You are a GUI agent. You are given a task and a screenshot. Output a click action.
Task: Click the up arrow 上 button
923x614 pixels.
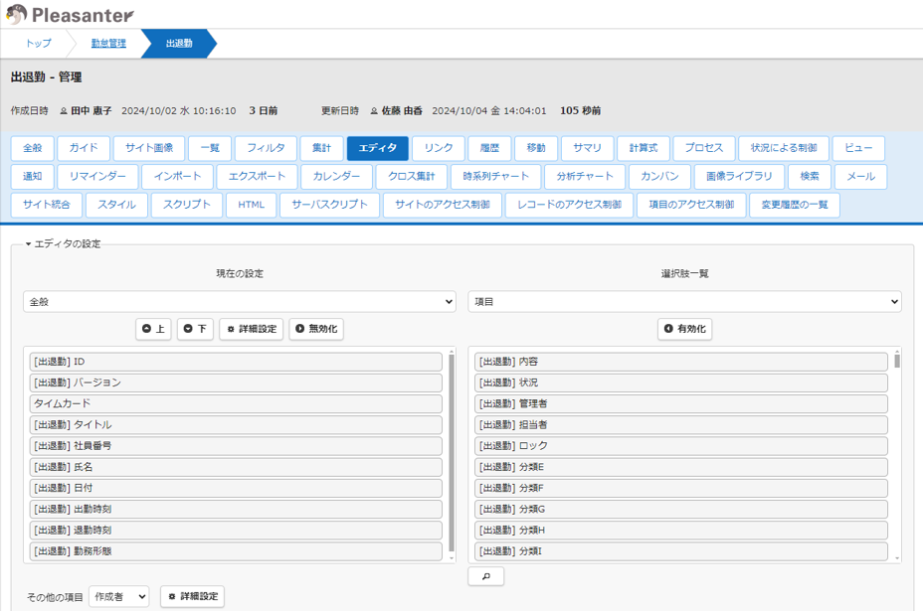click(153, 329)
